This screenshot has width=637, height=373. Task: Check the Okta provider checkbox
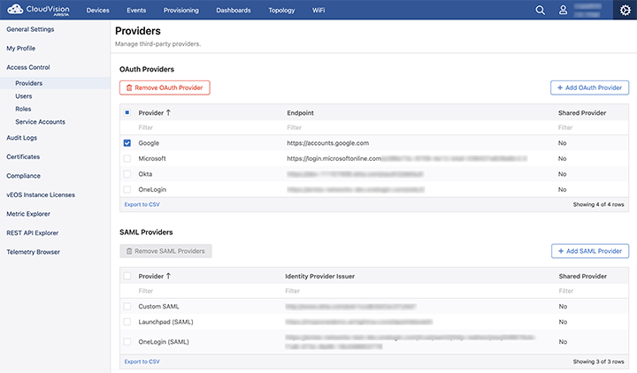tap(127, 174)
